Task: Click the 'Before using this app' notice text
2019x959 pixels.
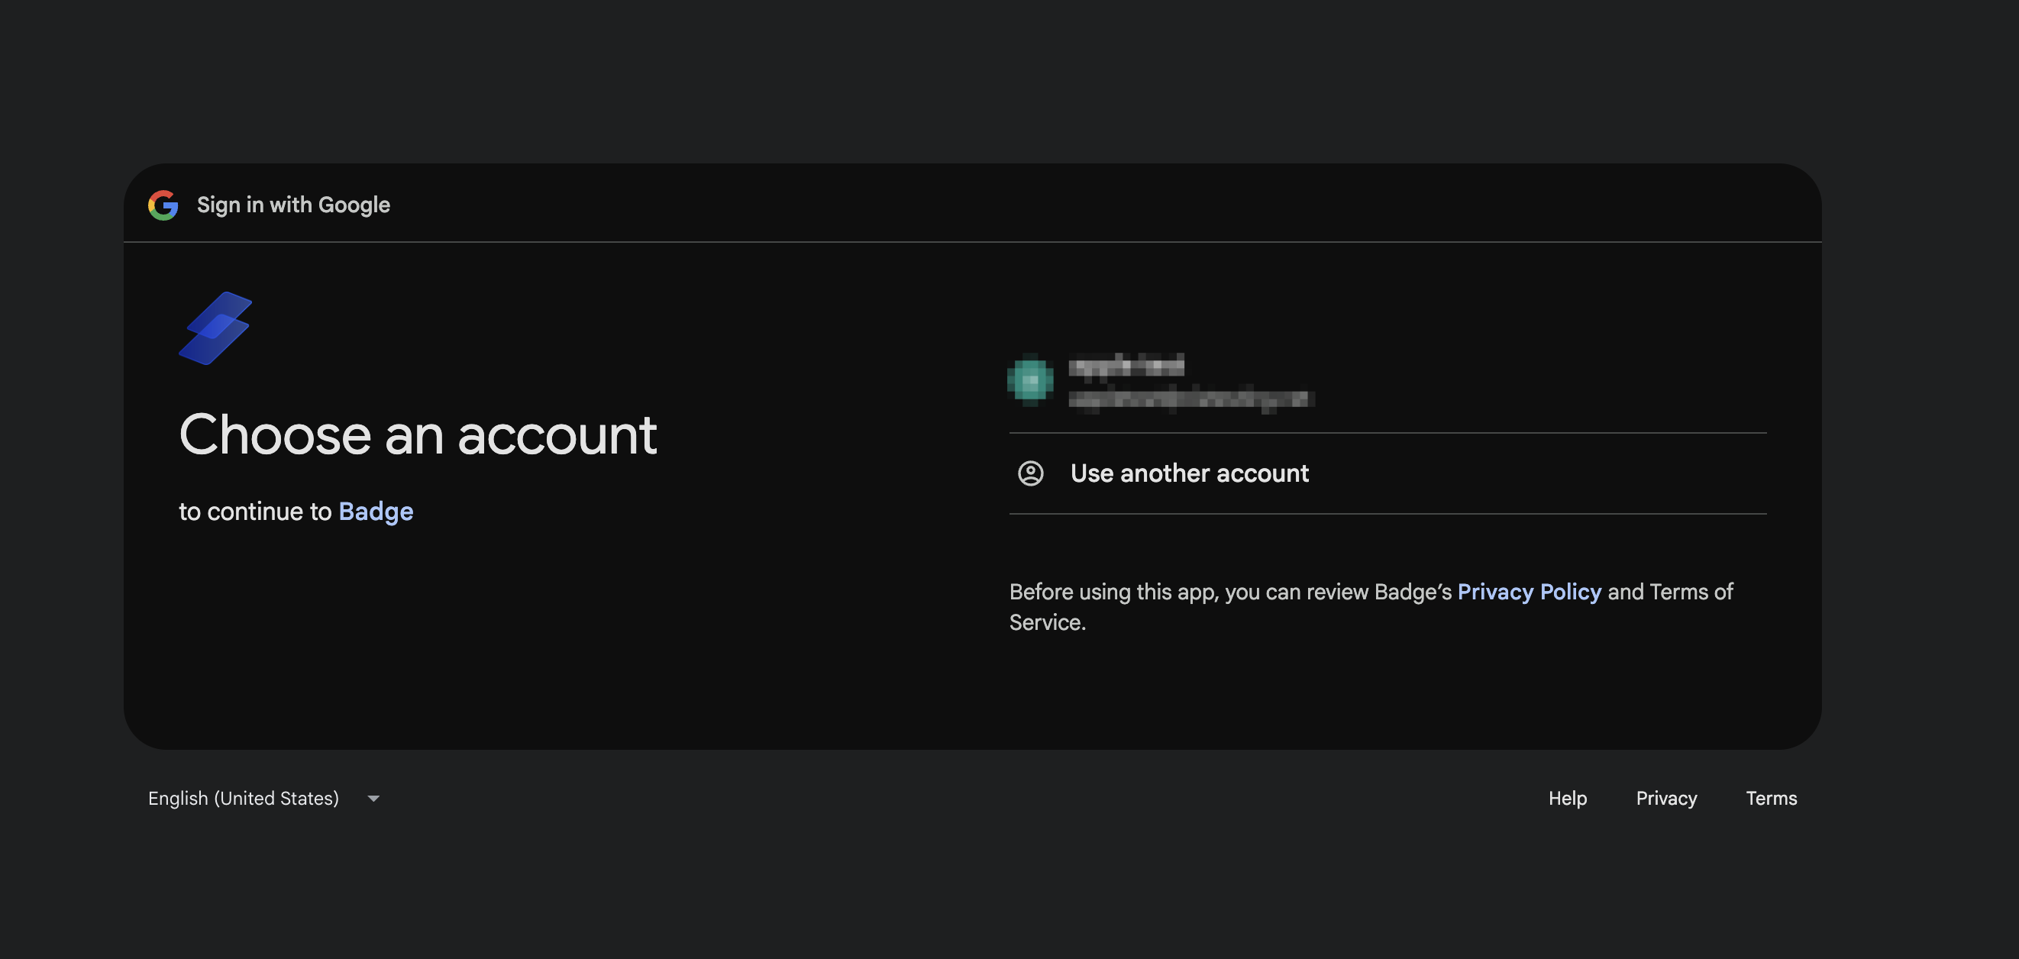Action: coord(1371,606)
